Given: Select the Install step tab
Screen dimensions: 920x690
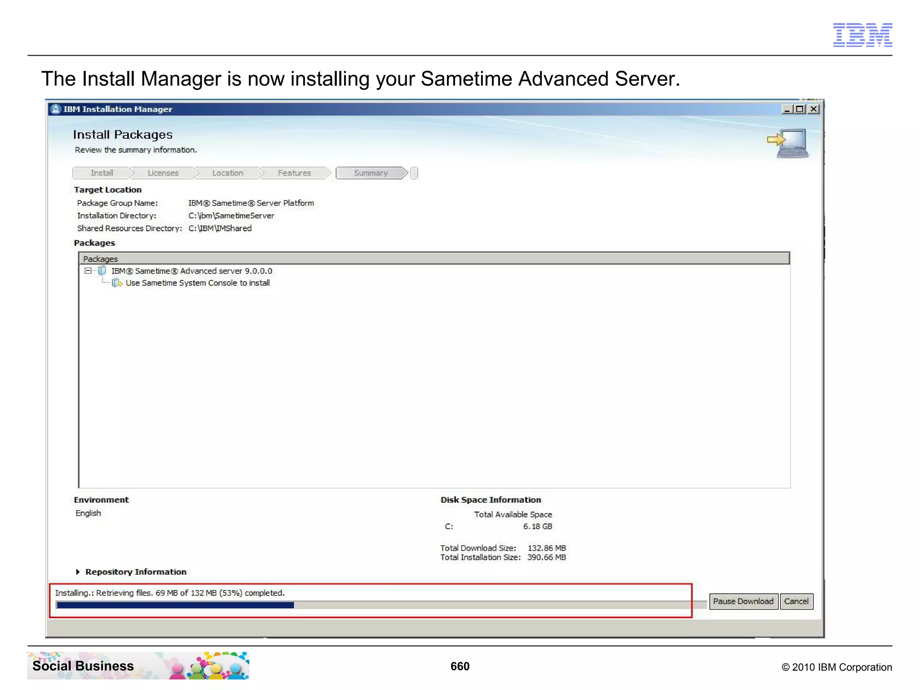Looking at the screenshot, I should point(102,173).
